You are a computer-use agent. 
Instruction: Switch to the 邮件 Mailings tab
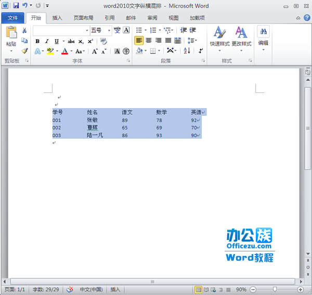pos(131,18)
